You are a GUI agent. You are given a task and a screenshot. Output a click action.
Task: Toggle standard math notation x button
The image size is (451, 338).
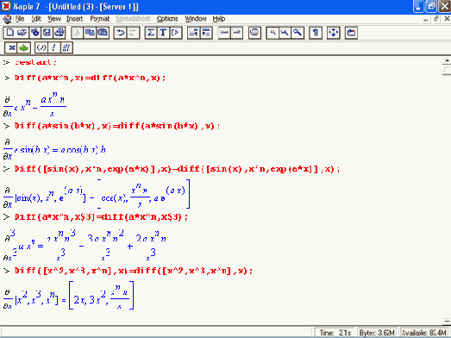(11, 47)
